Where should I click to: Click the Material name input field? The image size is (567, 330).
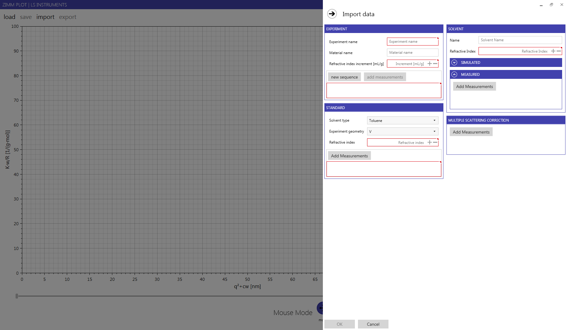(x=413, y=53)
